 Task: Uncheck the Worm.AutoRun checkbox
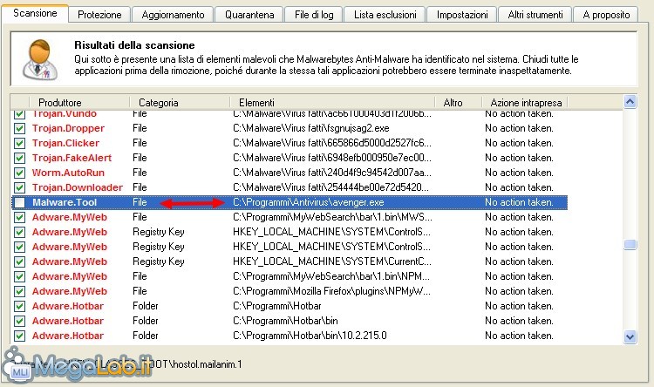(x=19, y=173)
